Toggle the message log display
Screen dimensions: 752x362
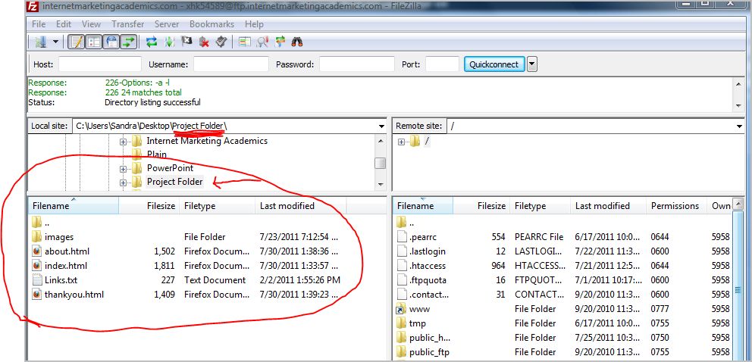[77, 42]
